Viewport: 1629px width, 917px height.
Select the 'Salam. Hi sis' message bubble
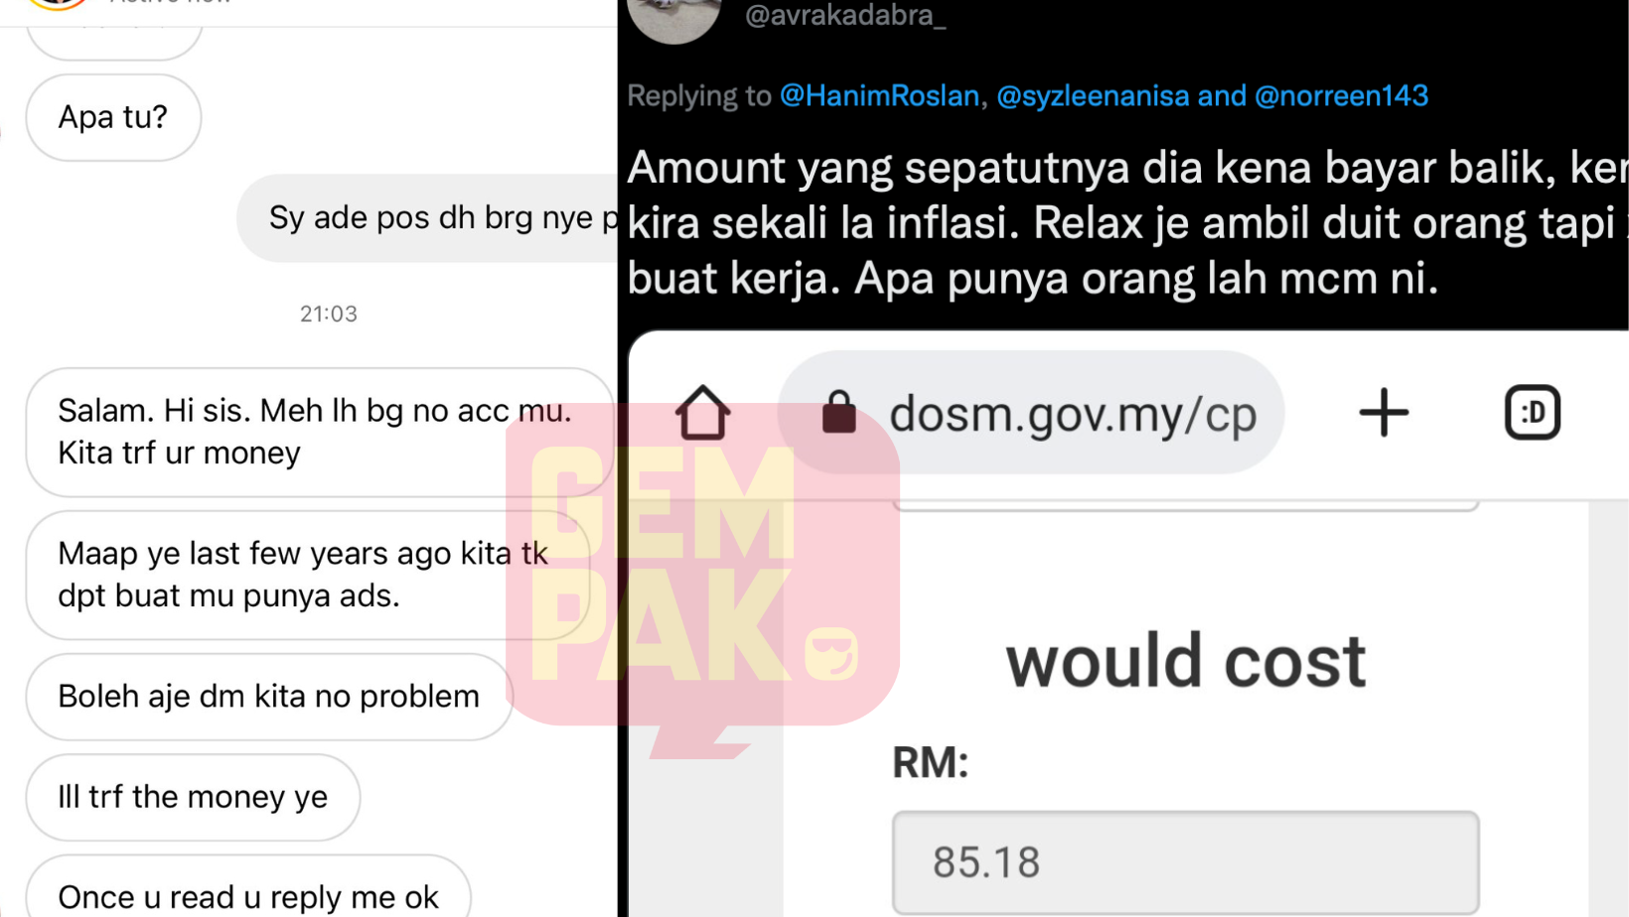tap(319, 432)
